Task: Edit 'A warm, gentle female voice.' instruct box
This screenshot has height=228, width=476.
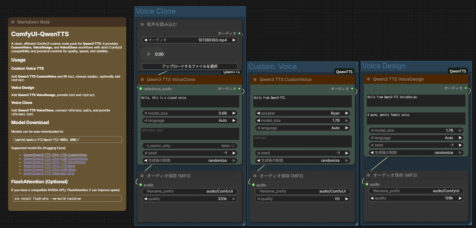Action: point(416,118)
